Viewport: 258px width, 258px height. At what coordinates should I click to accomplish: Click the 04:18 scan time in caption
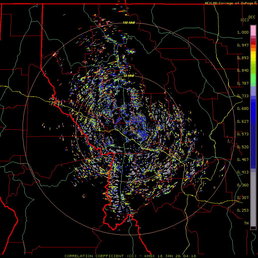(x=189, y=256)
